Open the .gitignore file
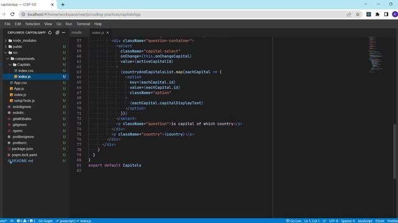The width and height of the screenshot is (398, 223). point(19,125)
